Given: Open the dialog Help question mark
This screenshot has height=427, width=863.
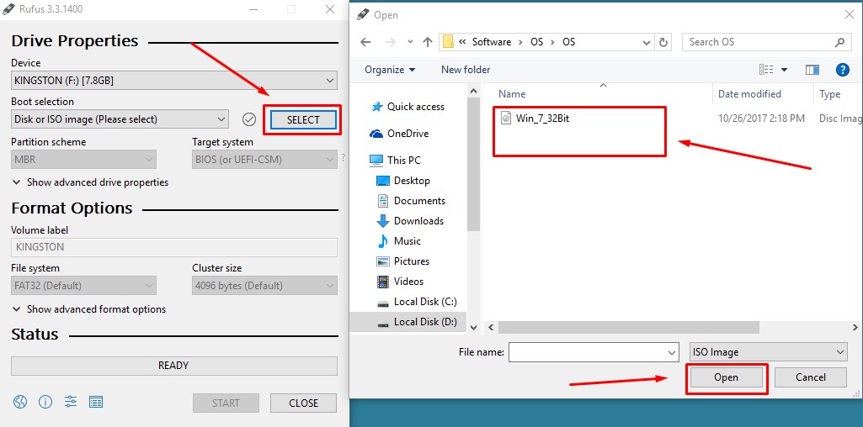Looking at the screenshot, I should click(x=843, y=70).
